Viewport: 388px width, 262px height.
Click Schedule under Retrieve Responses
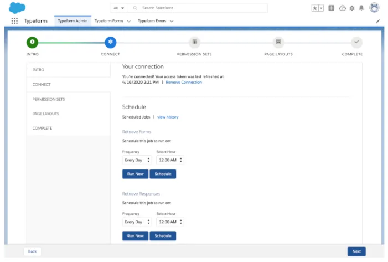[x=163, y=236]
